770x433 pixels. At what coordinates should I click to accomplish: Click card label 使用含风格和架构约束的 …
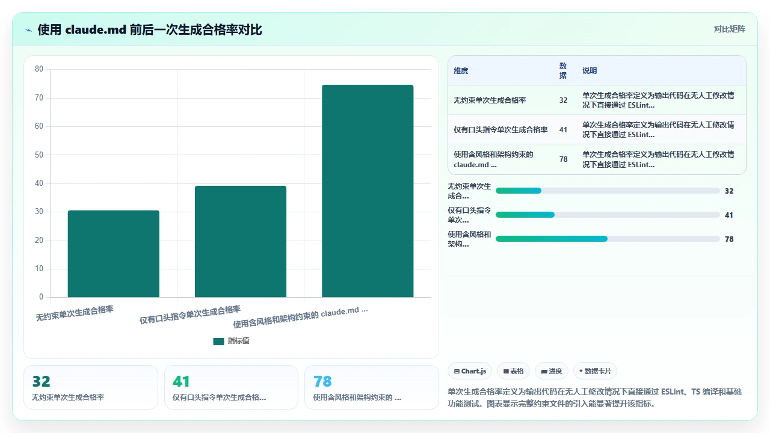point(357,398)
